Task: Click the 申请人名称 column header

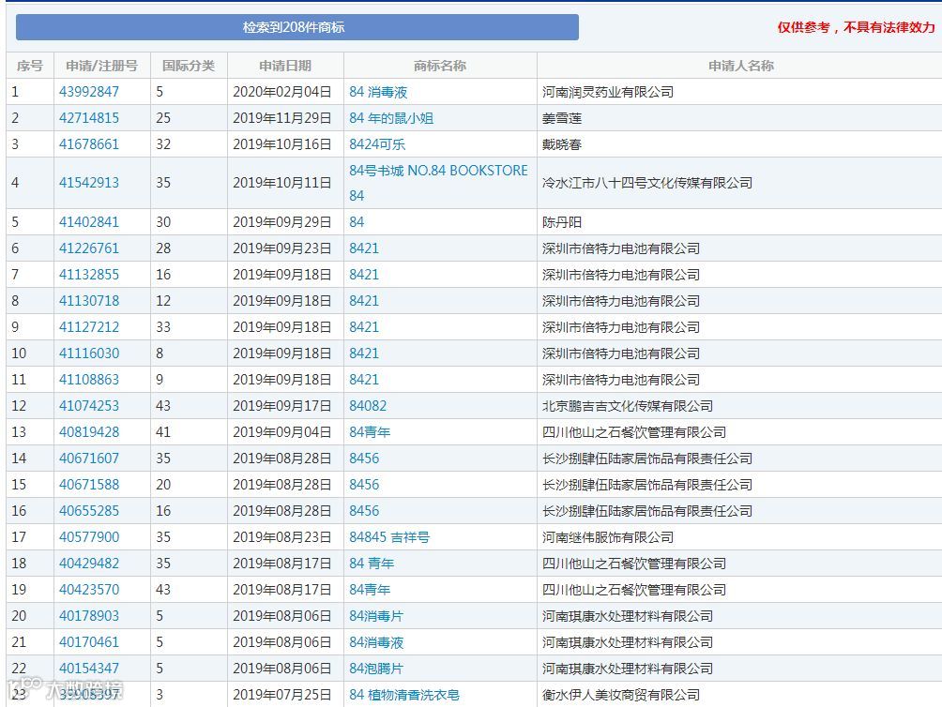Action: click(741, 66)
